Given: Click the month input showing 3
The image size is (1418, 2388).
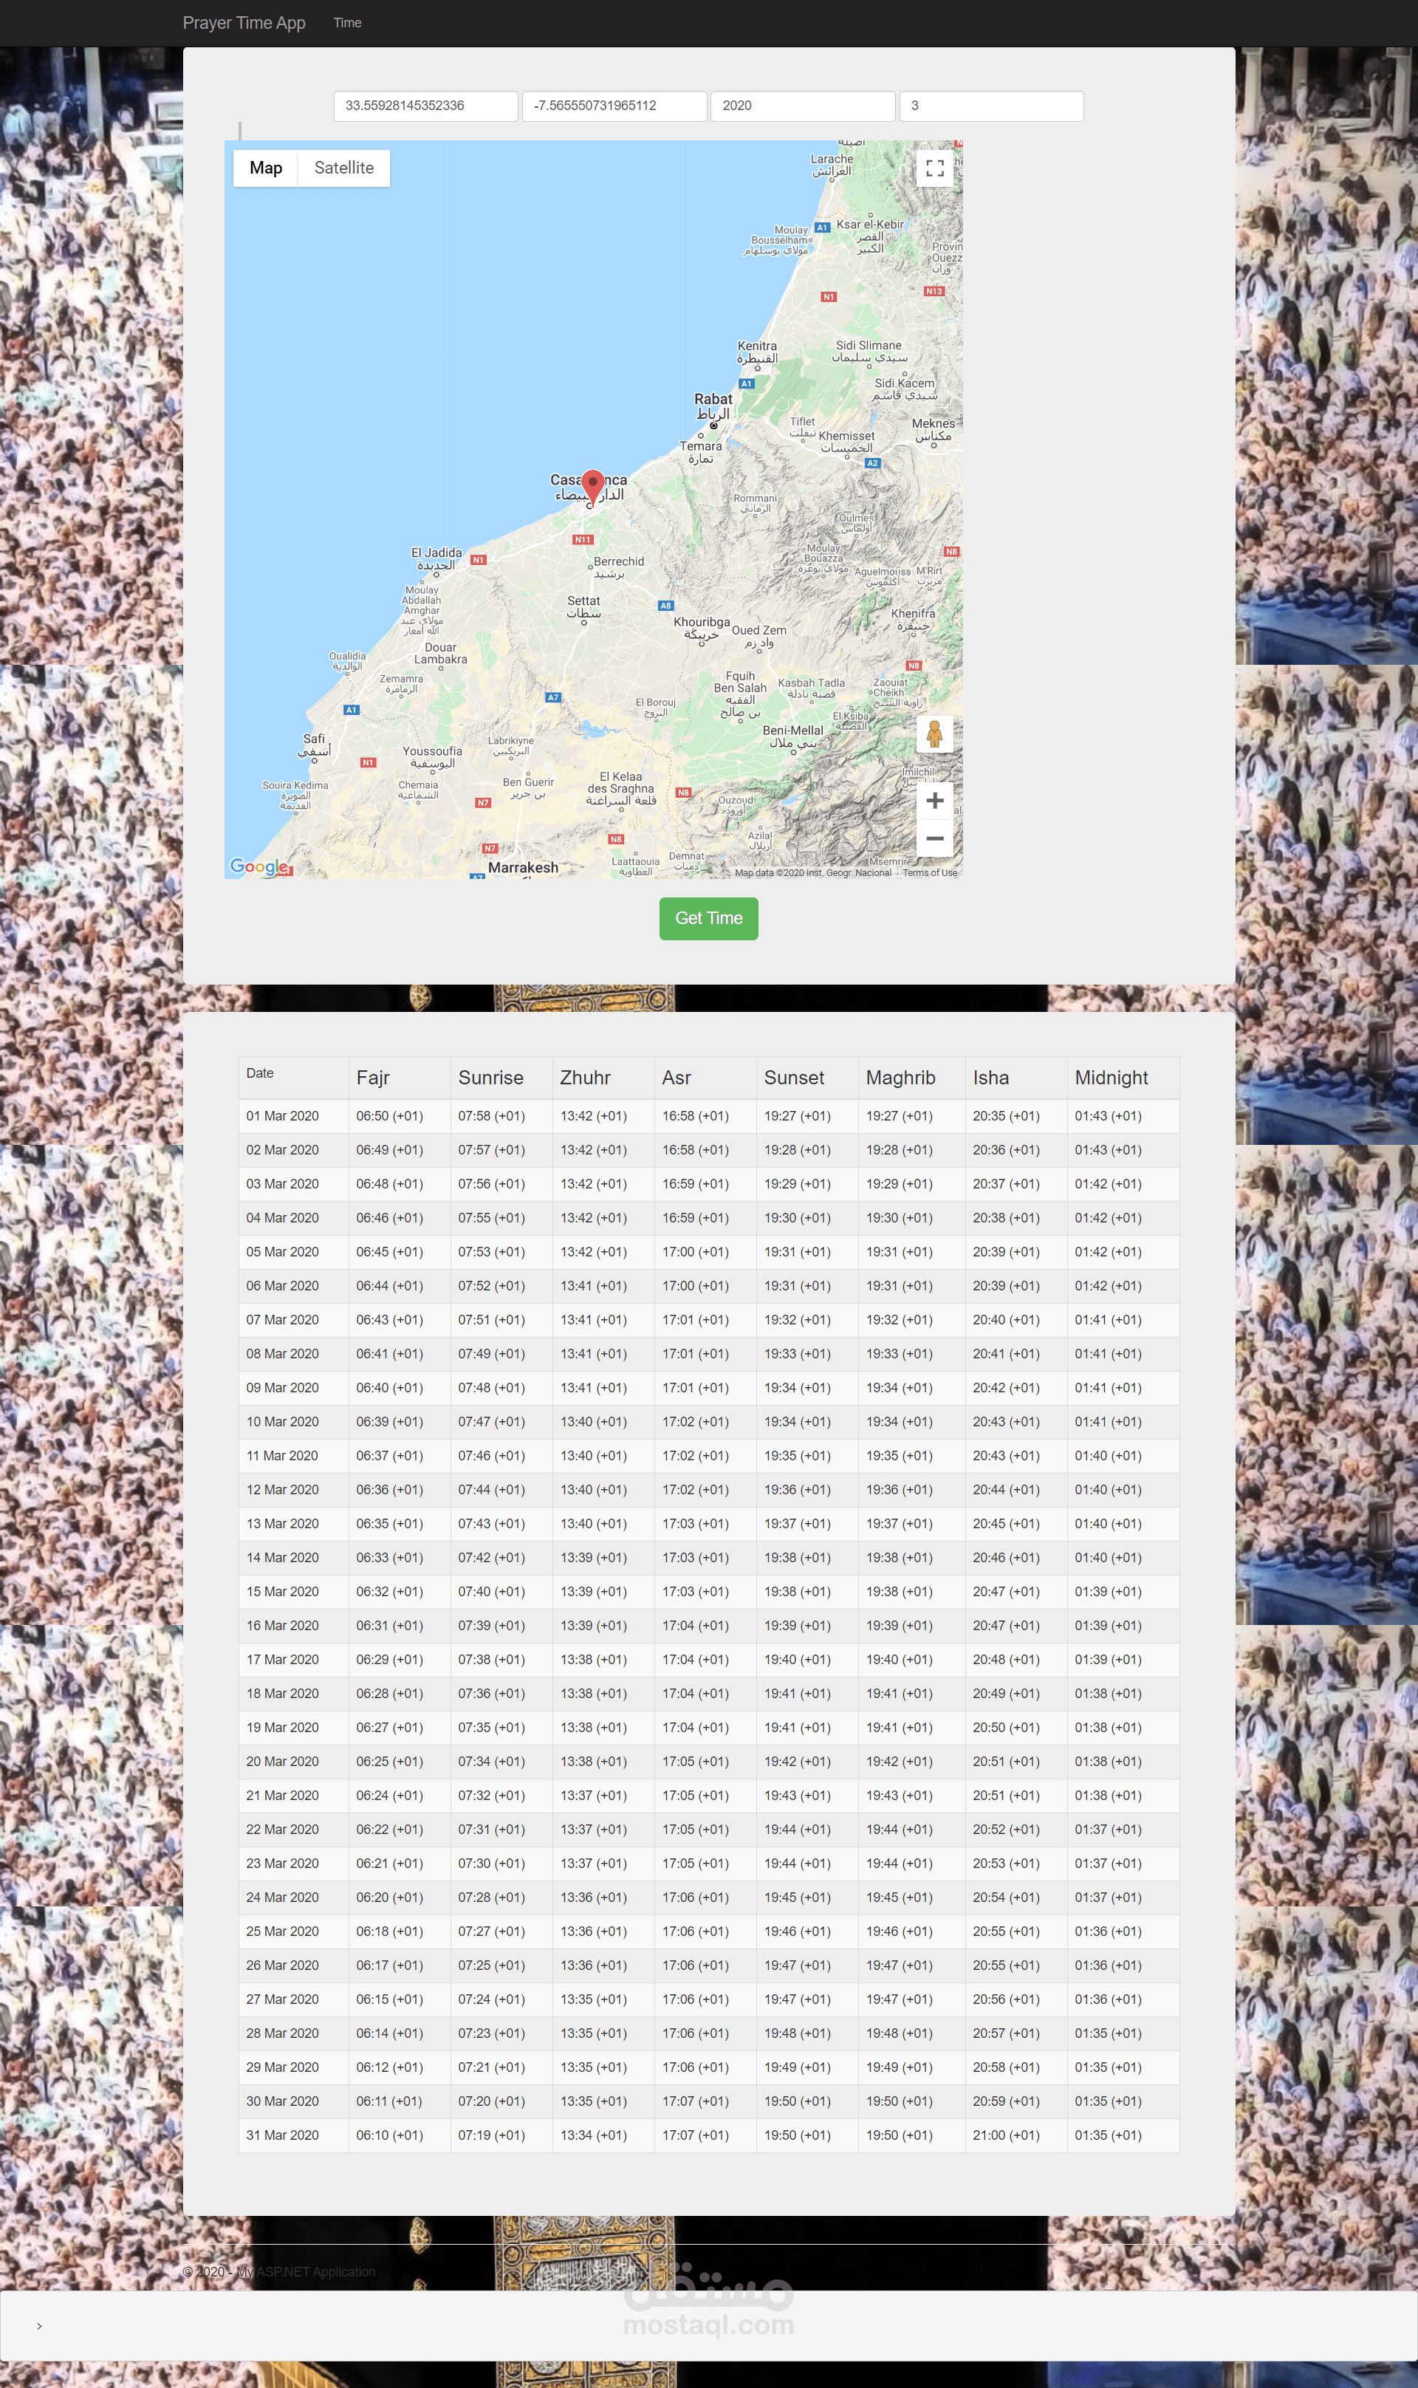Looking at the screenshot, I should (x=991, y=105).
